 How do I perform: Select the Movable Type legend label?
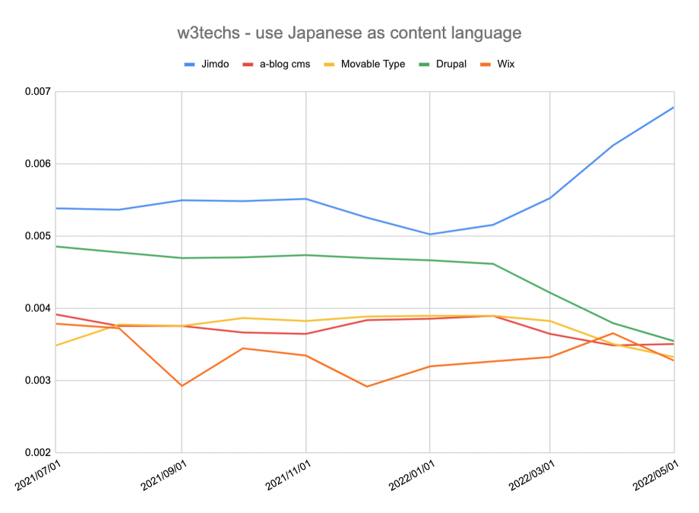[x=373, y=65]
